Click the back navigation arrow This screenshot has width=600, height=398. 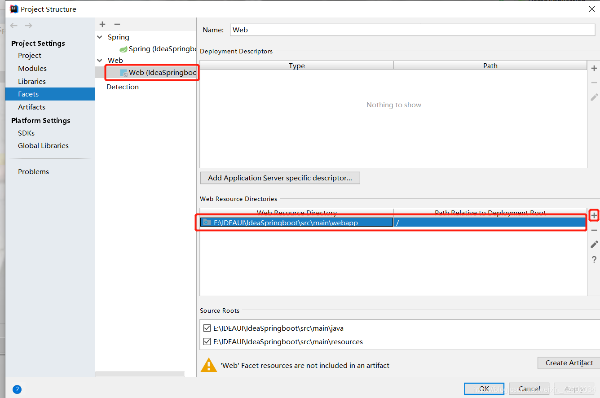click(14, 26)
